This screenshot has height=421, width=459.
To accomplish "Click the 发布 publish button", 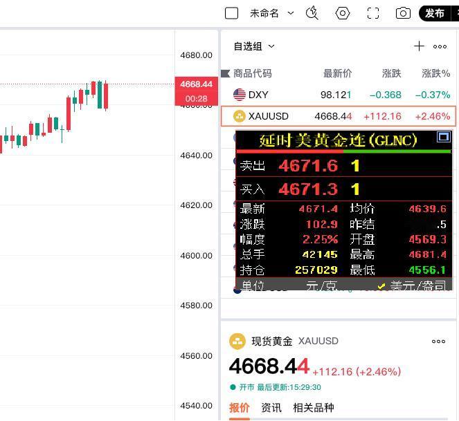I will coord(435,13).
